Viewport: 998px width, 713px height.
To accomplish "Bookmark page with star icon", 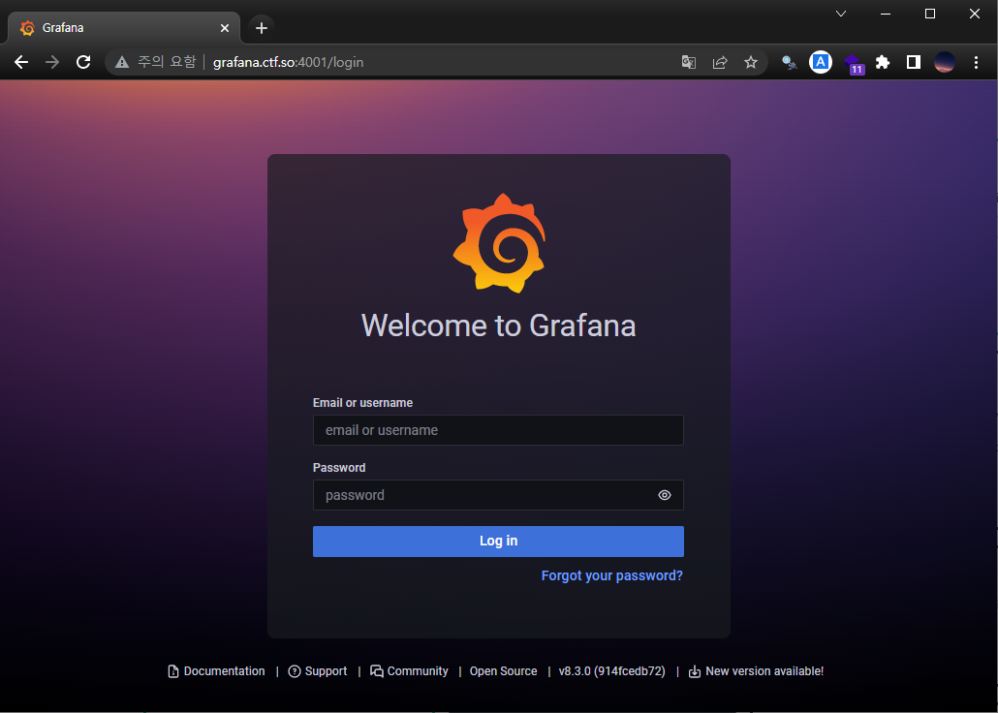I will [x=751, y=62].
